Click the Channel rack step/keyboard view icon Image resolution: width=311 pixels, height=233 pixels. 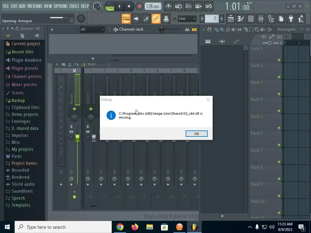[x=194, y=29]
